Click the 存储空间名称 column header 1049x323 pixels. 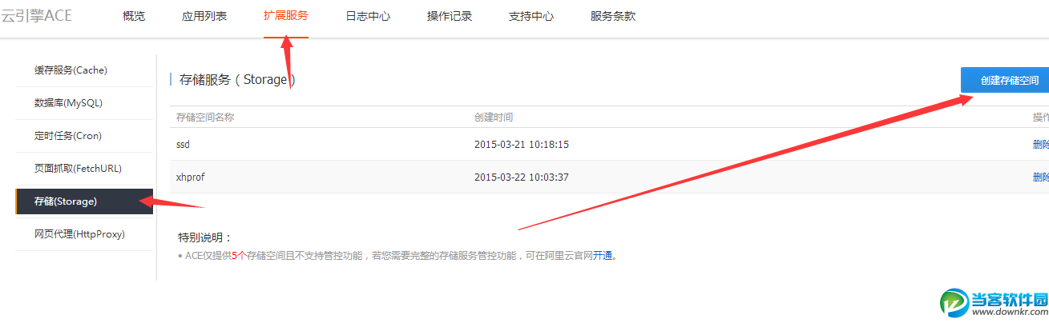pos(205,118)
